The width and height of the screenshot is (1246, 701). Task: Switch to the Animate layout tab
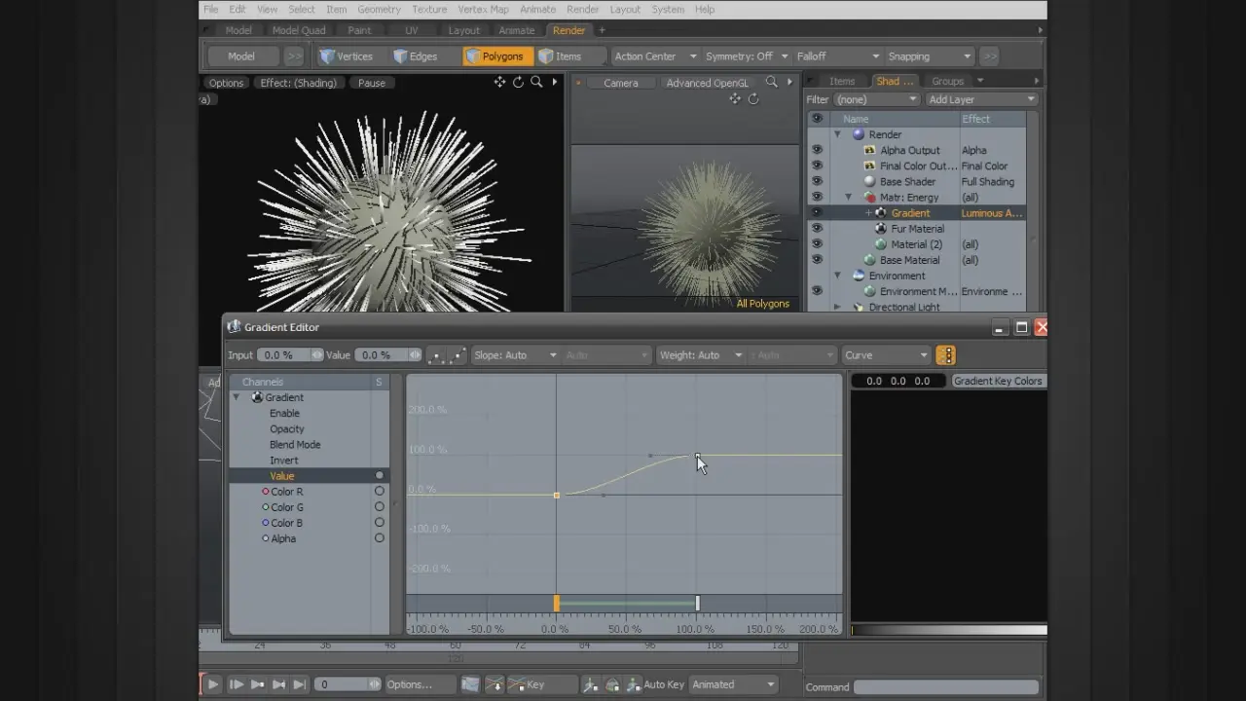point(517,30)
